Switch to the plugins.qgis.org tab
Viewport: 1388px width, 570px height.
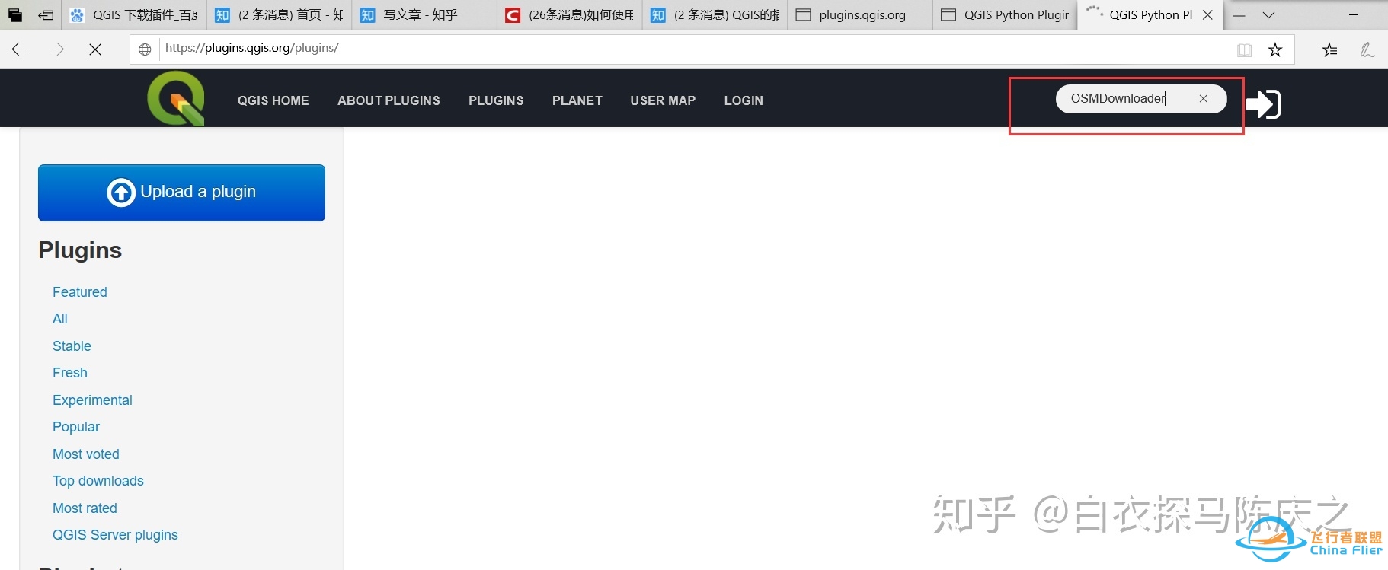[x=860, y=14]
